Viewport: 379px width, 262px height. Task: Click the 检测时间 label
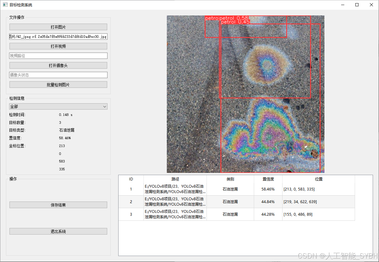17,115
